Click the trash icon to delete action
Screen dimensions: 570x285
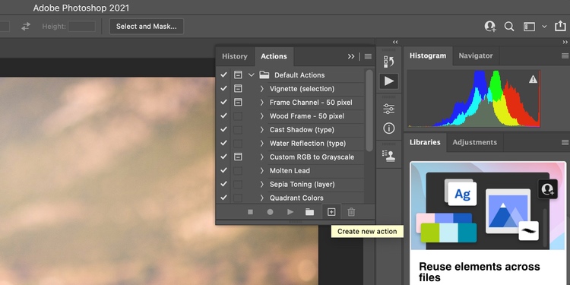(x=351, y=212)
